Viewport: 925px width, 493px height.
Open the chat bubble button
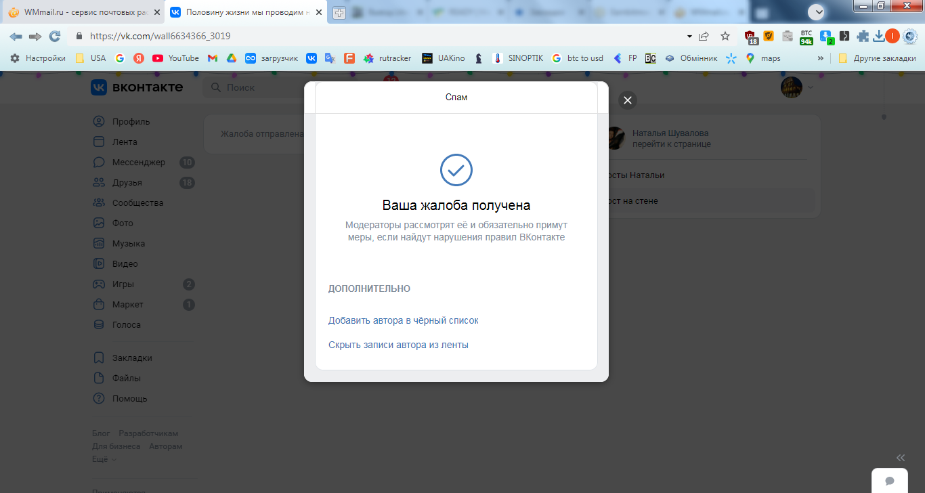(x=890, y=480)
